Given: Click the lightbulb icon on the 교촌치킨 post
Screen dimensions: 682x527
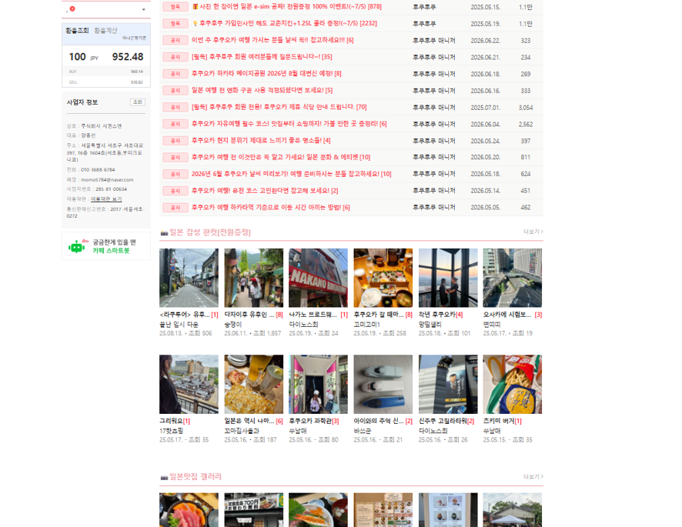Looking at the screenshot, I should click(196, 24).
